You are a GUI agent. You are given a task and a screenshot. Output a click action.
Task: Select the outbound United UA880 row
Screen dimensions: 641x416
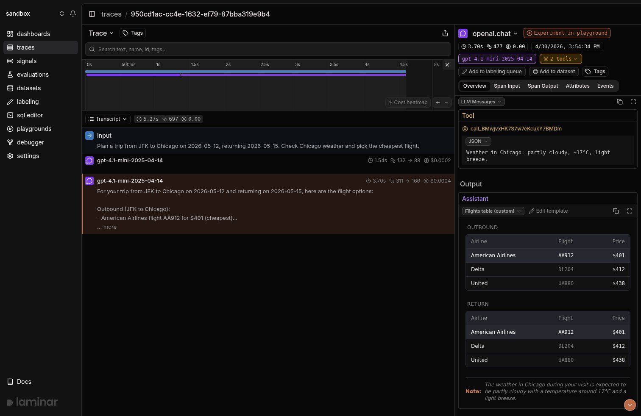click(x=548, y=283)
